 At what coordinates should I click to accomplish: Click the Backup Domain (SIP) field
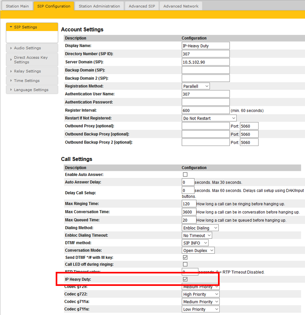point(206,70)
